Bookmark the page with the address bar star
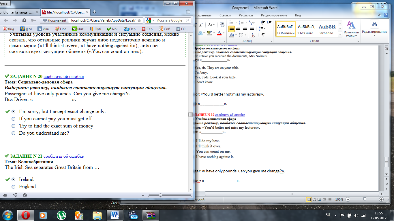This screenshot has height=221, width=394. tap(139, 20)
